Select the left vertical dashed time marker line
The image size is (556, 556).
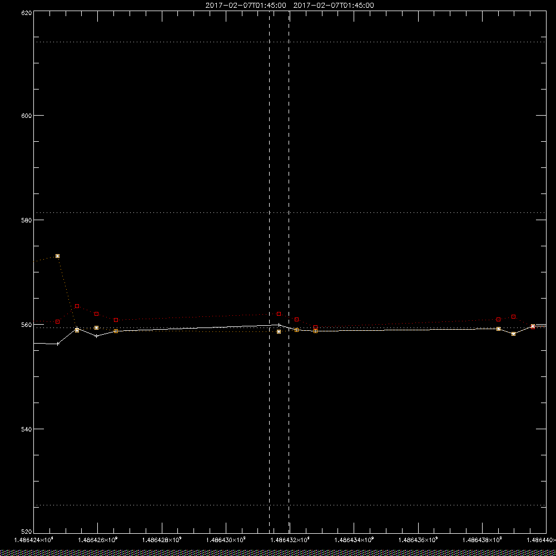coord(270,272)
